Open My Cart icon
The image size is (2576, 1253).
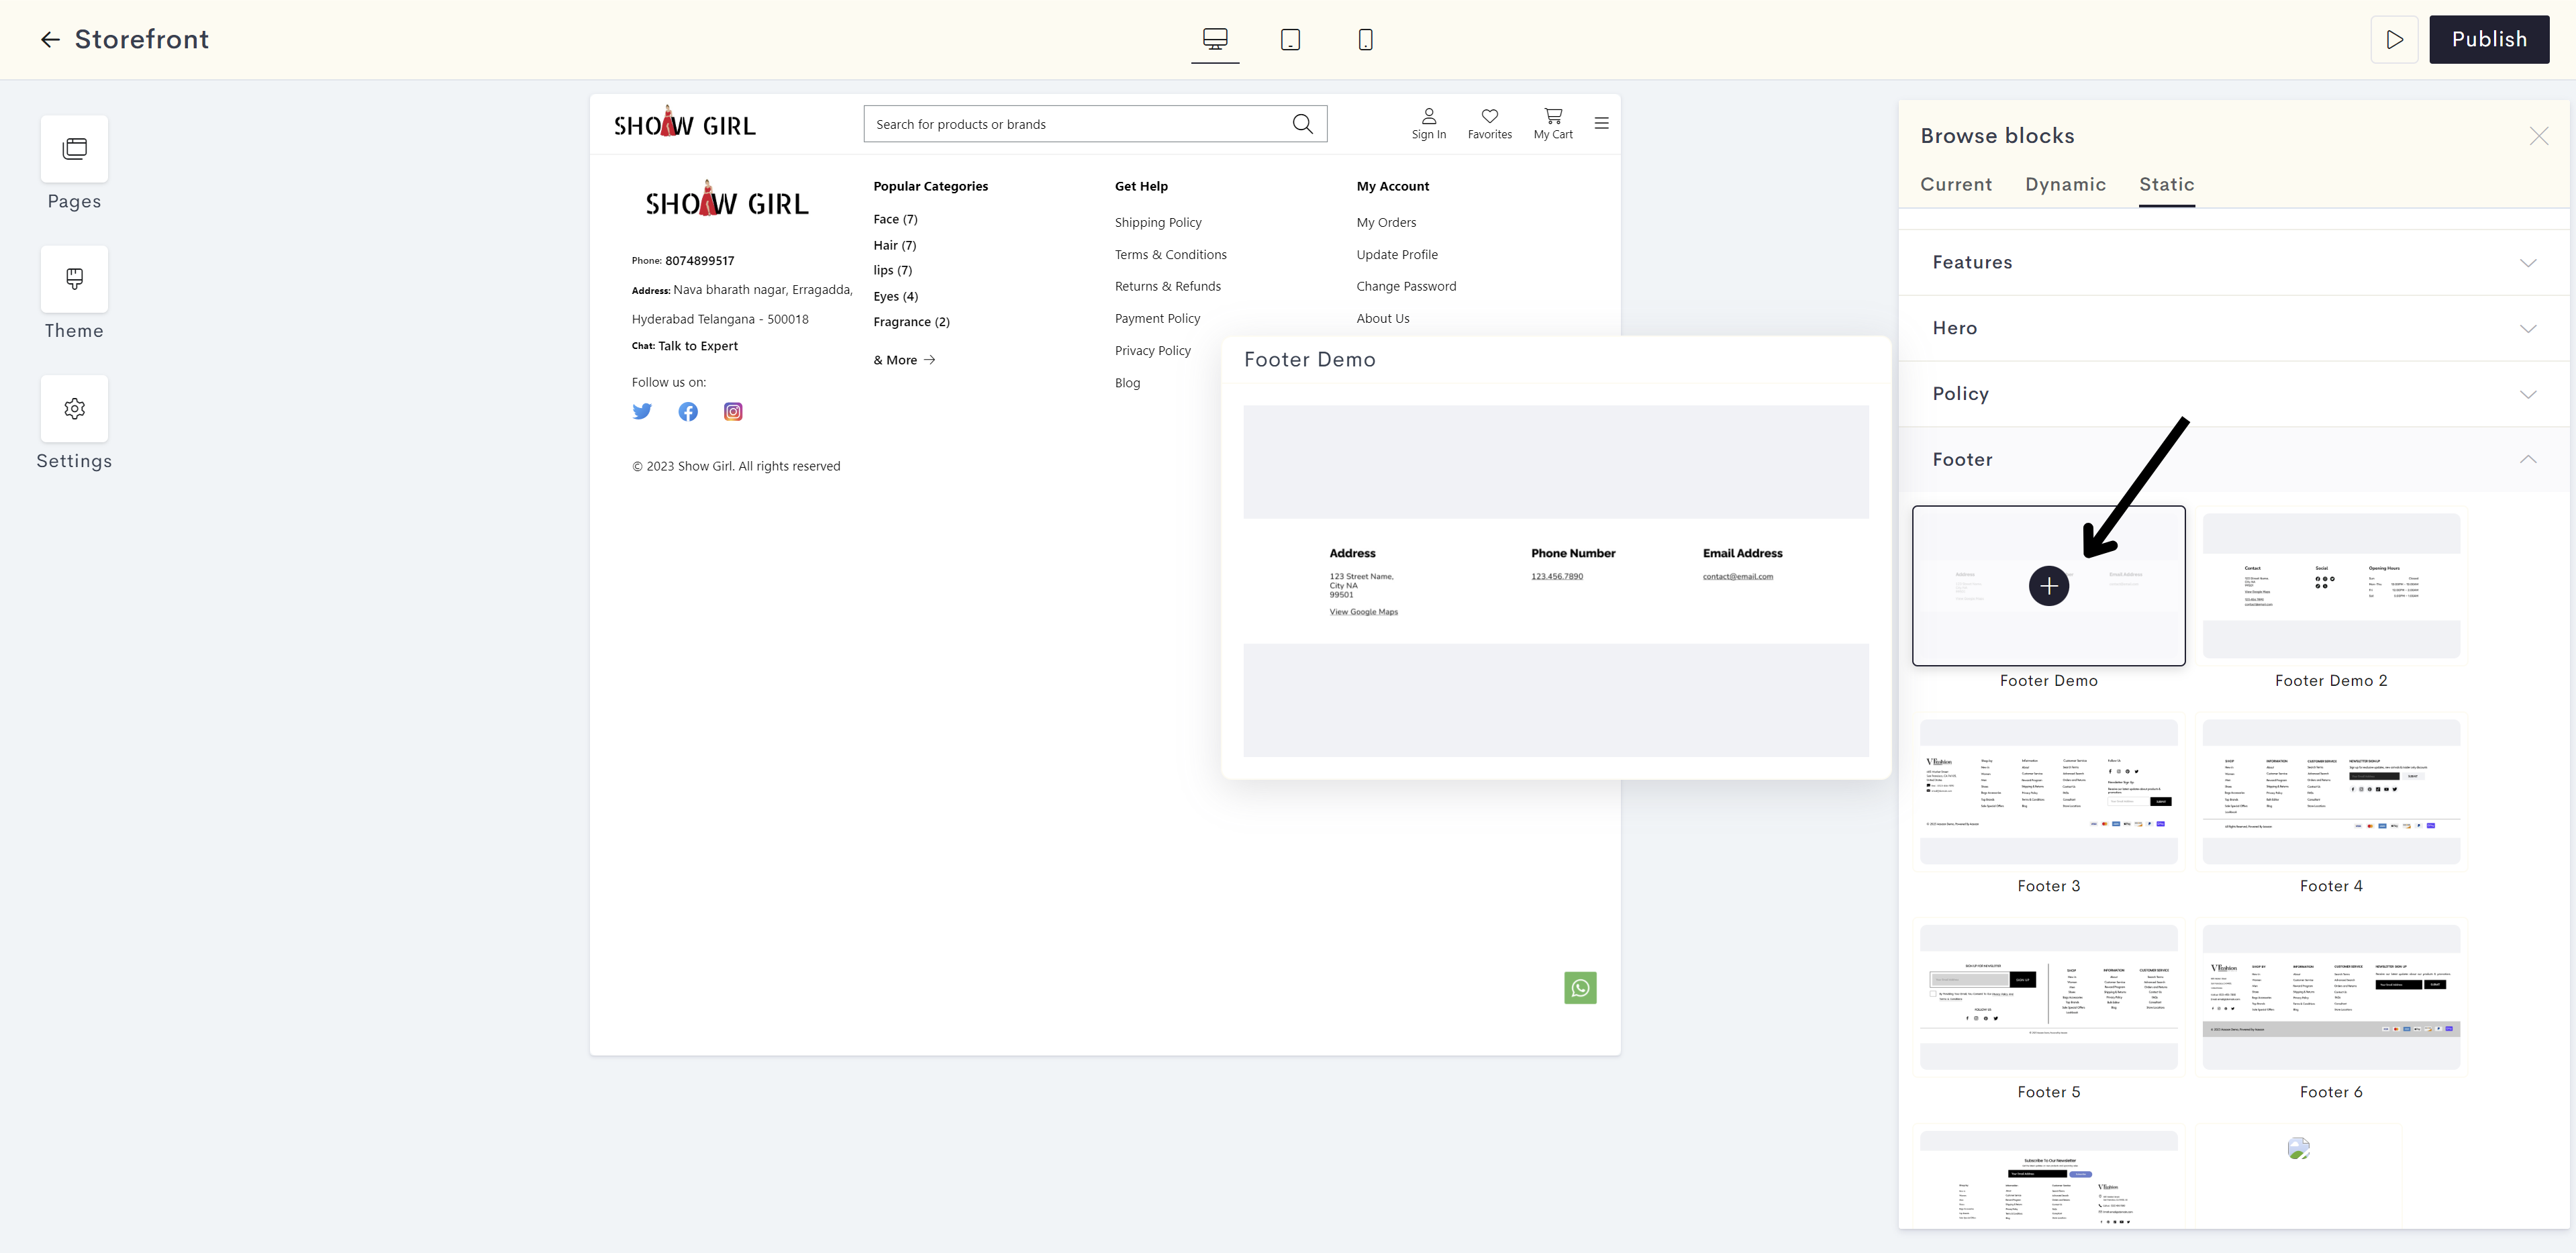[x=1553, y=124]
